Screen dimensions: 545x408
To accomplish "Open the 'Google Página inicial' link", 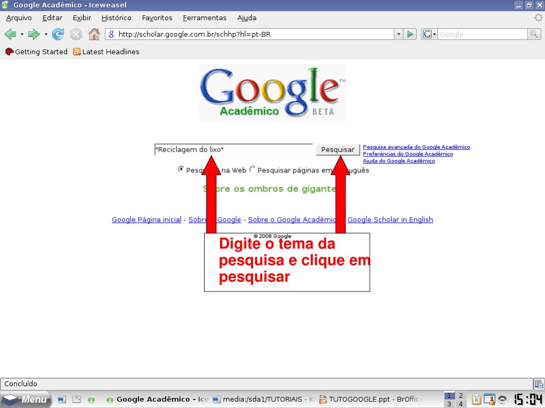I will pyautogui.click(x=147, y=220).
